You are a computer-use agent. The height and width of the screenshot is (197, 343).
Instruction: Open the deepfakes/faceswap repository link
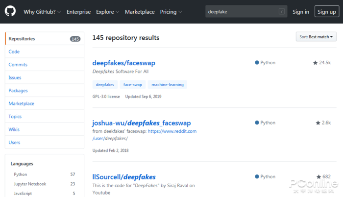tap(123, 63)
